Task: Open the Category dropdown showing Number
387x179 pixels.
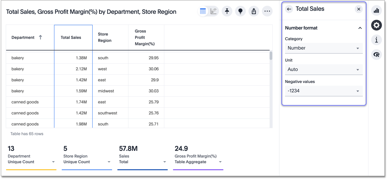Action: [324, 48]
